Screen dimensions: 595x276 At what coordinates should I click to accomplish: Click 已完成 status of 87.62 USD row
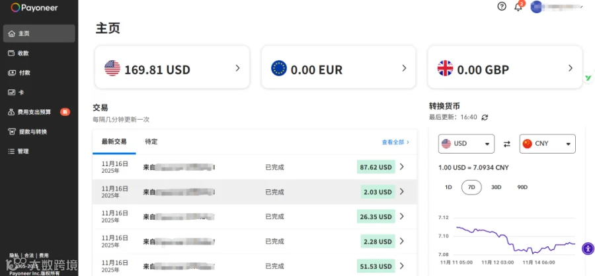tap(274, 167)
